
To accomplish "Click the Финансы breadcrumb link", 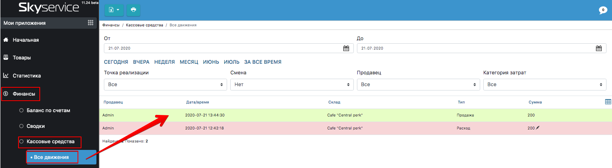I will 111,25.
